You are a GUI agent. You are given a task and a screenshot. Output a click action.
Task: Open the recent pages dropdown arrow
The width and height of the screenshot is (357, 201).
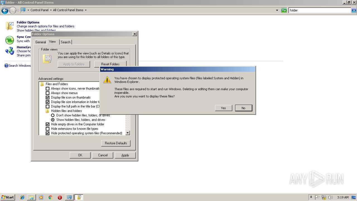pyautogui.click(x=18, y=11)
